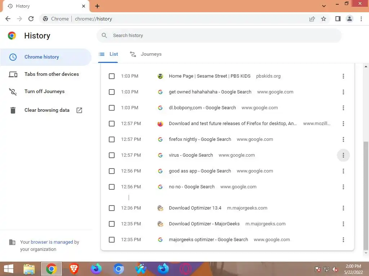
Task: Open actions menu for virus search entry
Action: (343, 155)
